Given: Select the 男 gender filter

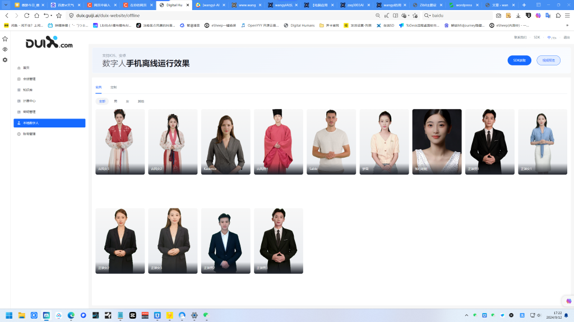Looking at the screenshot, I should pyautogui.click(x=115, y=101).
